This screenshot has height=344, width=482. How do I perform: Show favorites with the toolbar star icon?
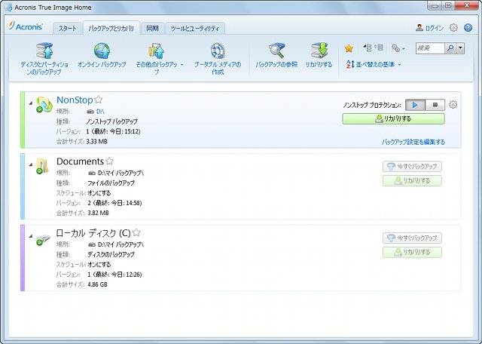click(349, 48)
